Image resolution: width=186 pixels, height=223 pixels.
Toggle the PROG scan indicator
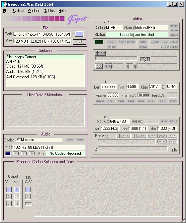pyautogui.click(x=100, y=102)
